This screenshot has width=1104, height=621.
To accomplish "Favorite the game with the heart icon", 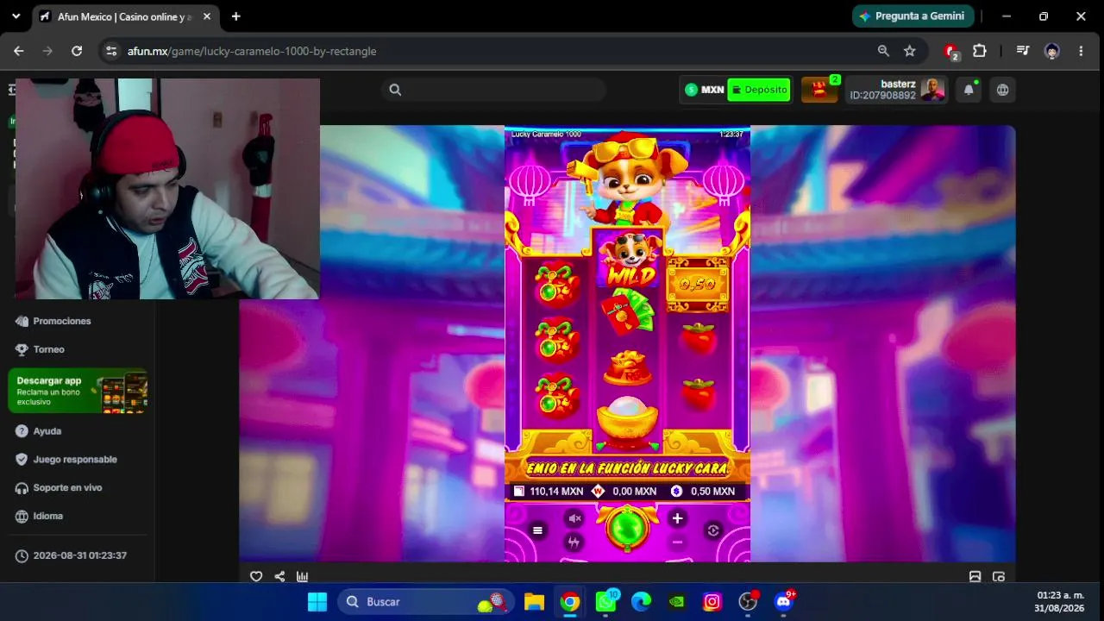I will coord(256,577).
